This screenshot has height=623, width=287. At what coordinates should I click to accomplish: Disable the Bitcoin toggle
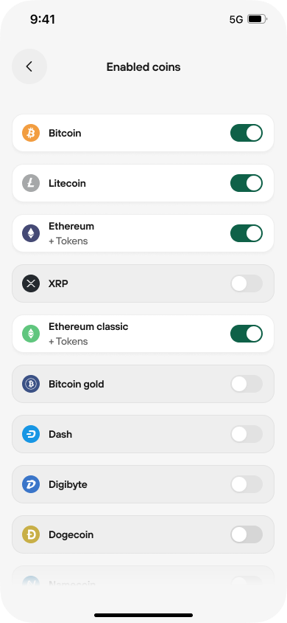click(247, 133)
